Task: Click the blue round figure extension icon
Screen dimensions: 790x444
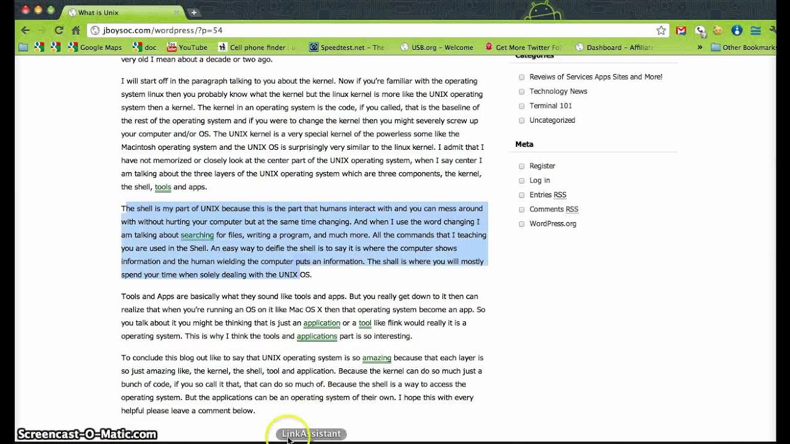Action: (x=736, y=30)
